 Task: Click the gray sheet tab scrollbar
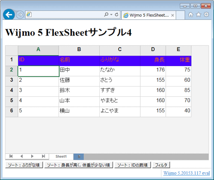(146, 157)
